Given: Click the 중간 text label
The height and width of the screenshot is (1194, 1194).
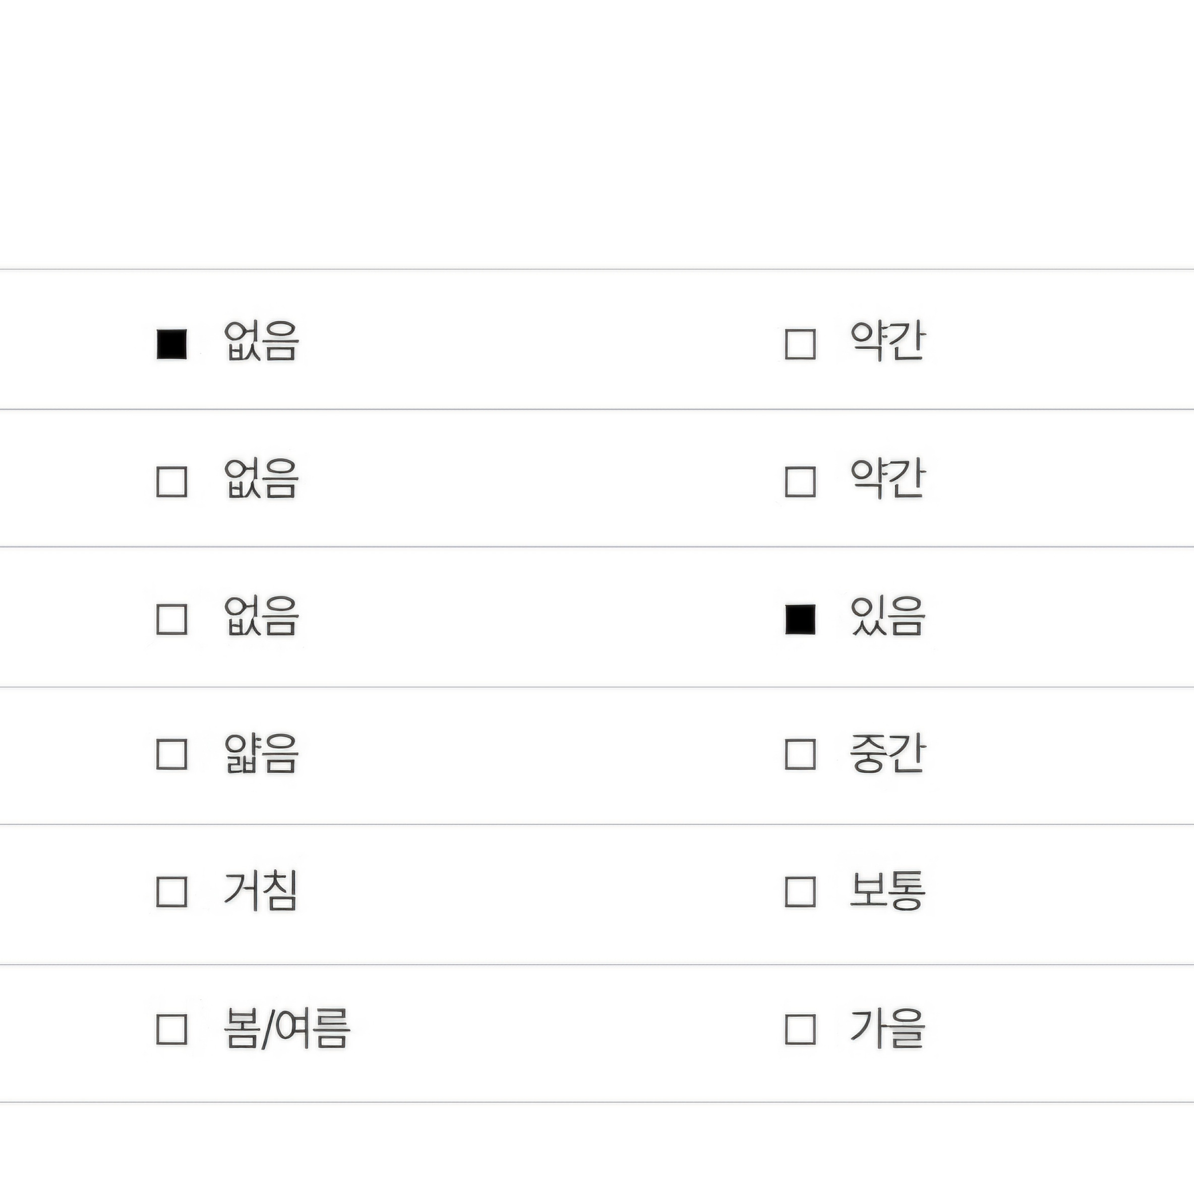Looking at the screenshot, I should point(887,753).
